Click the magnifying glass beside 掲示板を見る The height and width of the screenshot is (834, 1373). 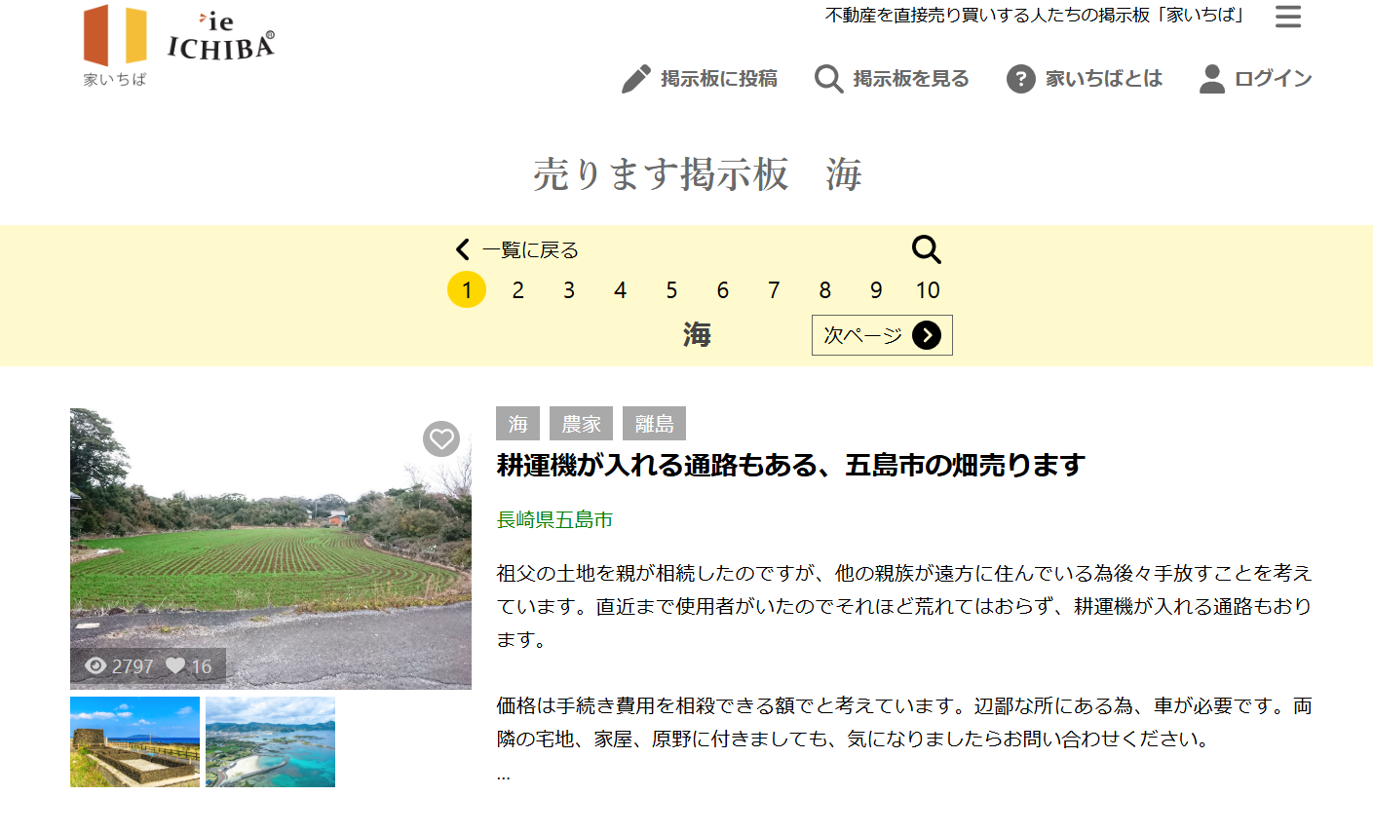(x=827, y=79)
